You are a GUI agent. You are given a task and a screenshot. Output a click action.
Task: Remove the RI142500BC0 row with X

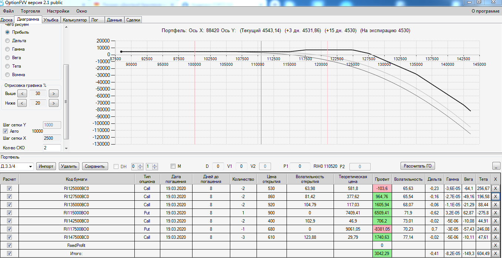click(x=496, y=221)
